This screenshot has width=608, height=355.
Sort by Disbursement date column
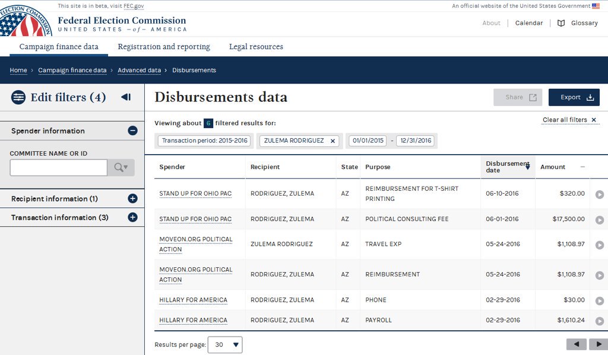click(x=508, y=167)
